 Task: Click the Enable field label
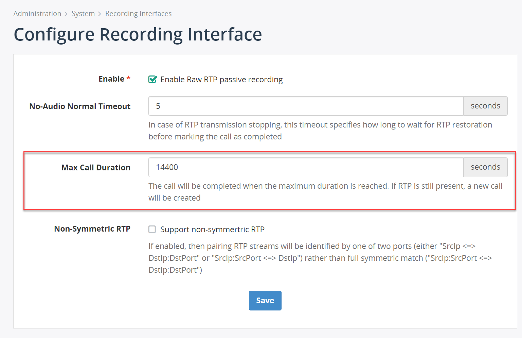(111, 79)
